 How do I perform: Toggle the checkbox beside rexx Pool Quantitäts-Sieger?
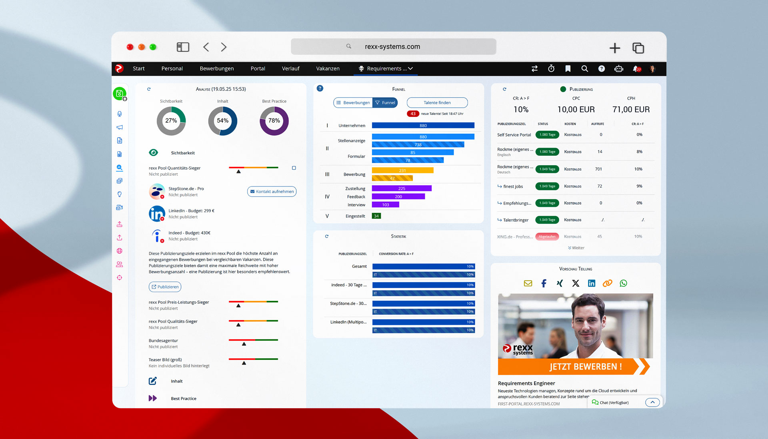point(294,168)
